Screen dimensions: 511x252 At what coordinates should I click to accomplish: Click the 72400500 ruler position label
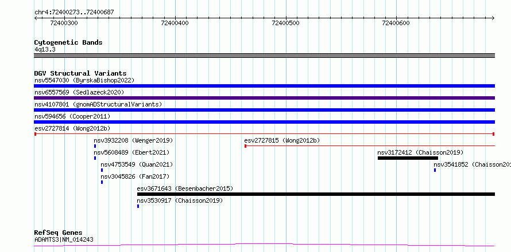pos(286,23)
